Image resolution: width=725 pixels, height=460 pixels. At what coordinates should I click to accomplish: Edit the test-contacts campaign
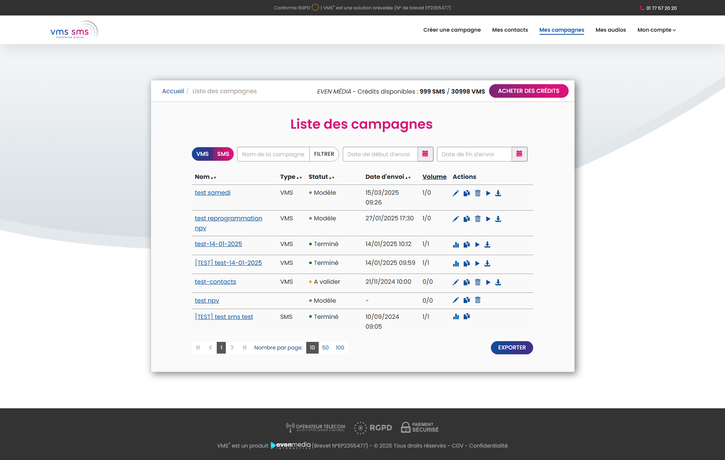click(x=456, y=282)
